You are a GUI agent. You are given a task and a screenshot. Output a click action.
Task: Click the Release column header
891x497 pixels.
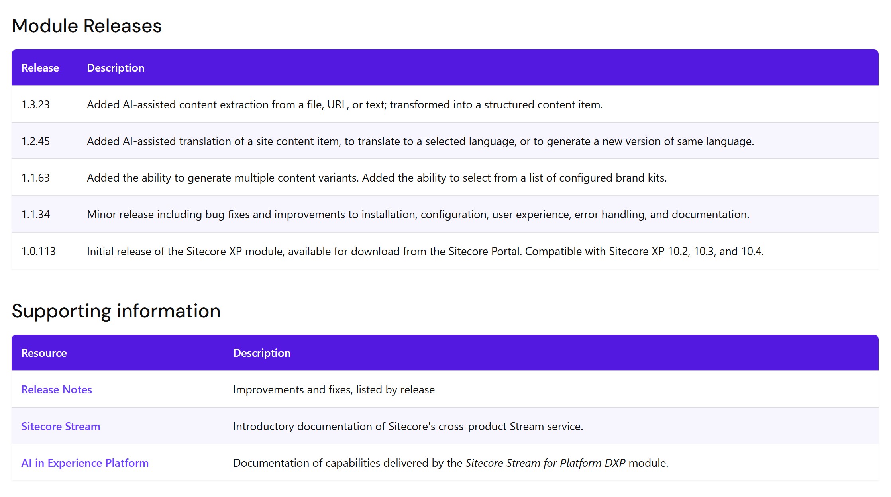click(40, 68)
